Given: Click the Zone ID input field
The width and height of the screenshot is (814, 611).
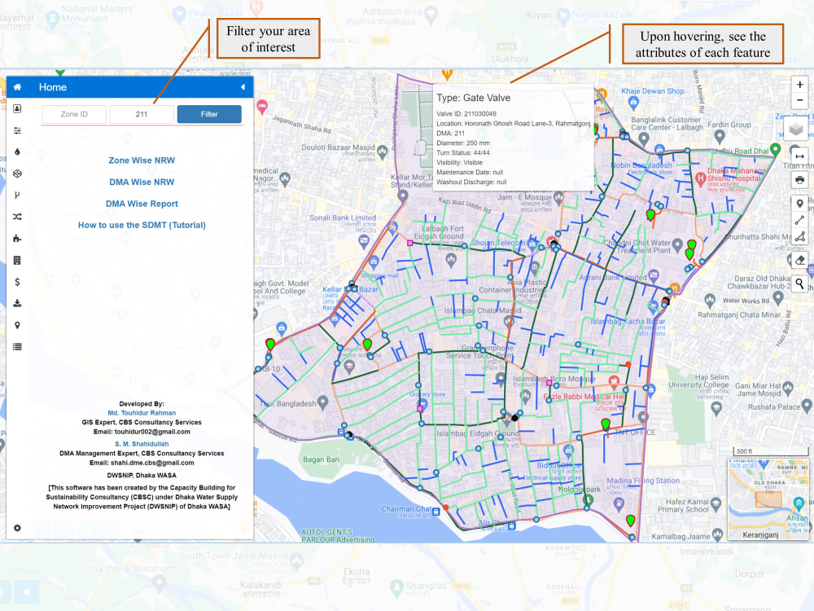Looking at the screenshot, I should click(74, 114).
